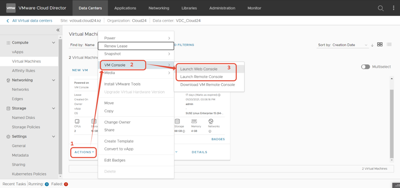Click the Networks icon on VM card
The height and width of the screenshot is (188, 400).
pyautogui.click(x=211, y=121)
